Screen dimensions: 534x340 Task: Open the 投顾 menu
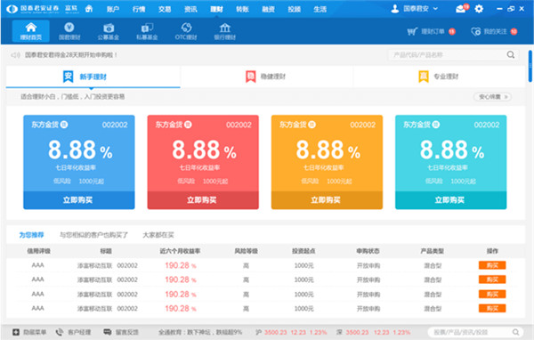coord(295,9)
